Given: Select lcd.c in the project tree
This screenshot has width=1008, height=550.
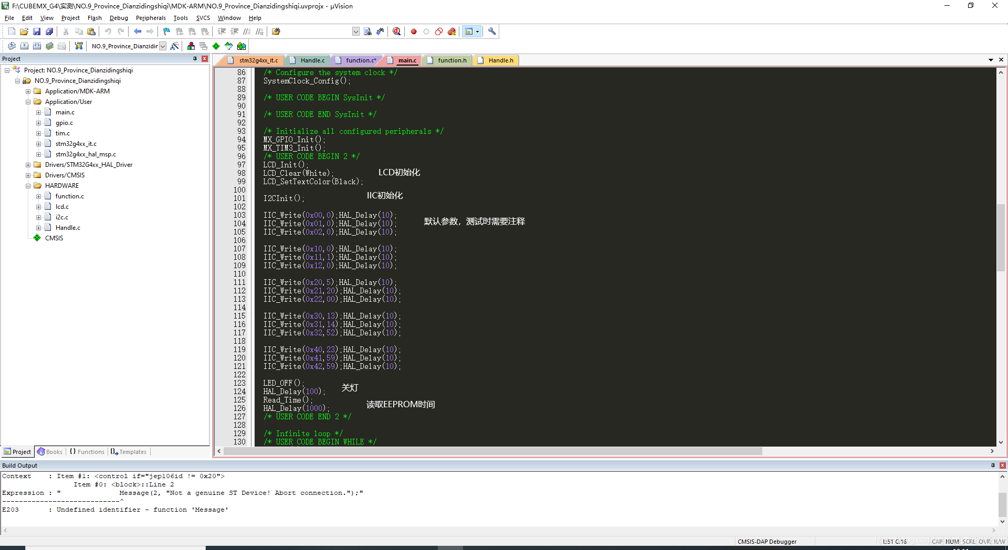Looking at the screenshot, I should pyautogui.click(x=62, y=207).
